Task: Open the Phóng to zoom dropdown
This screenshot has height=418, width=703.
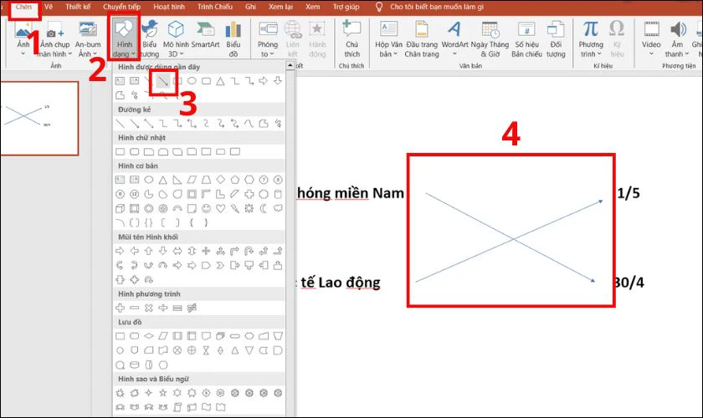Action: (x=268, y=39)
